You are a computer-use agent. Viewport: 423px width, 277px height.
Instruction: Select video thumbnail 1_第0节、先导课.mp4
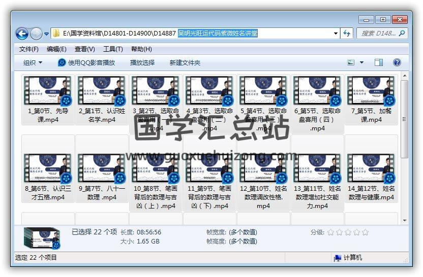coord(48,91)
